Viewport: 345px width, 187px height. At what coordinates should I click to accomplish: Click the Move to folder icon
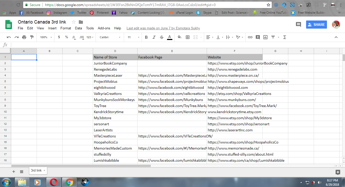click(81, 22)
